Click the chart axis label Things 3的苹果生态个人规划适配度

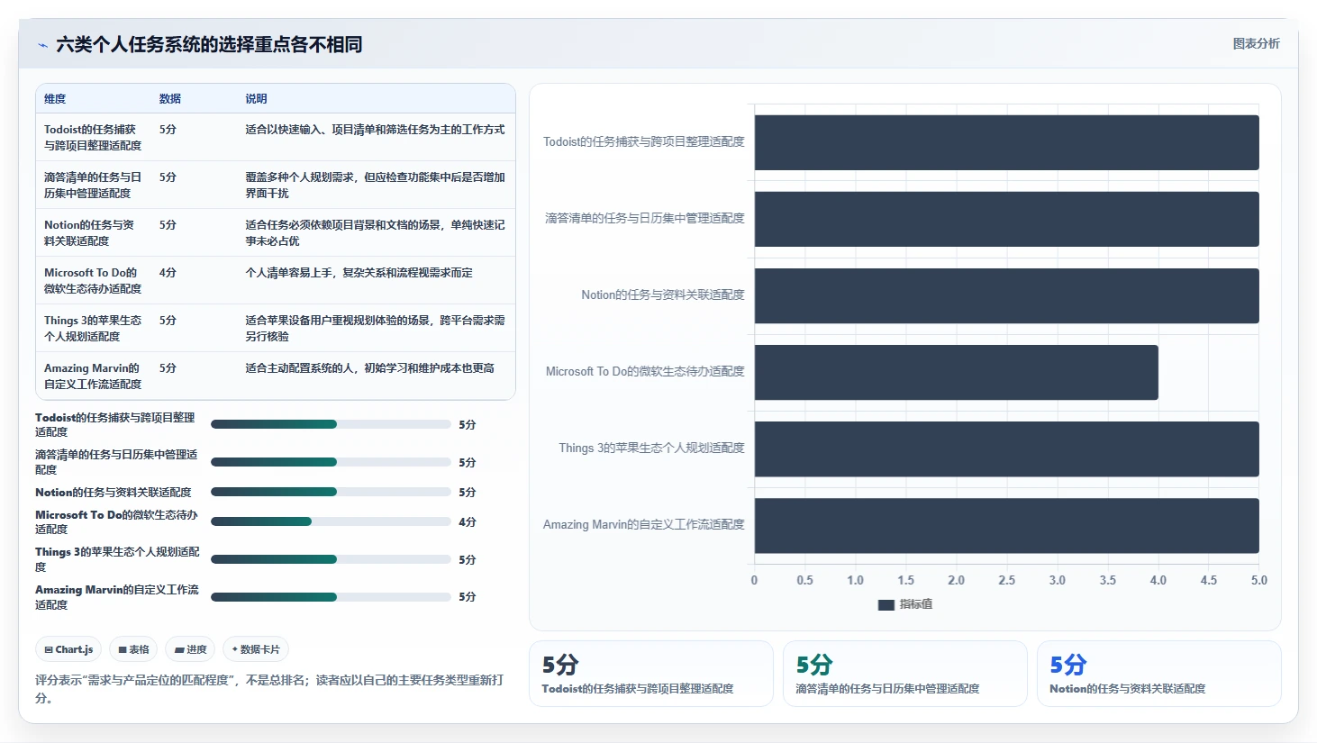tap(651, 449)
